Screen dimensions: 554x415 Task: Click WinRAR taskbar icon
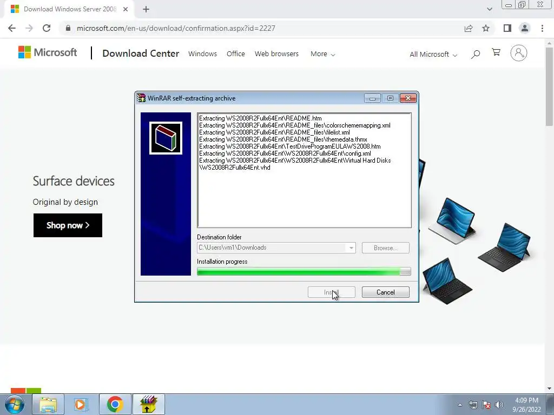148,404
